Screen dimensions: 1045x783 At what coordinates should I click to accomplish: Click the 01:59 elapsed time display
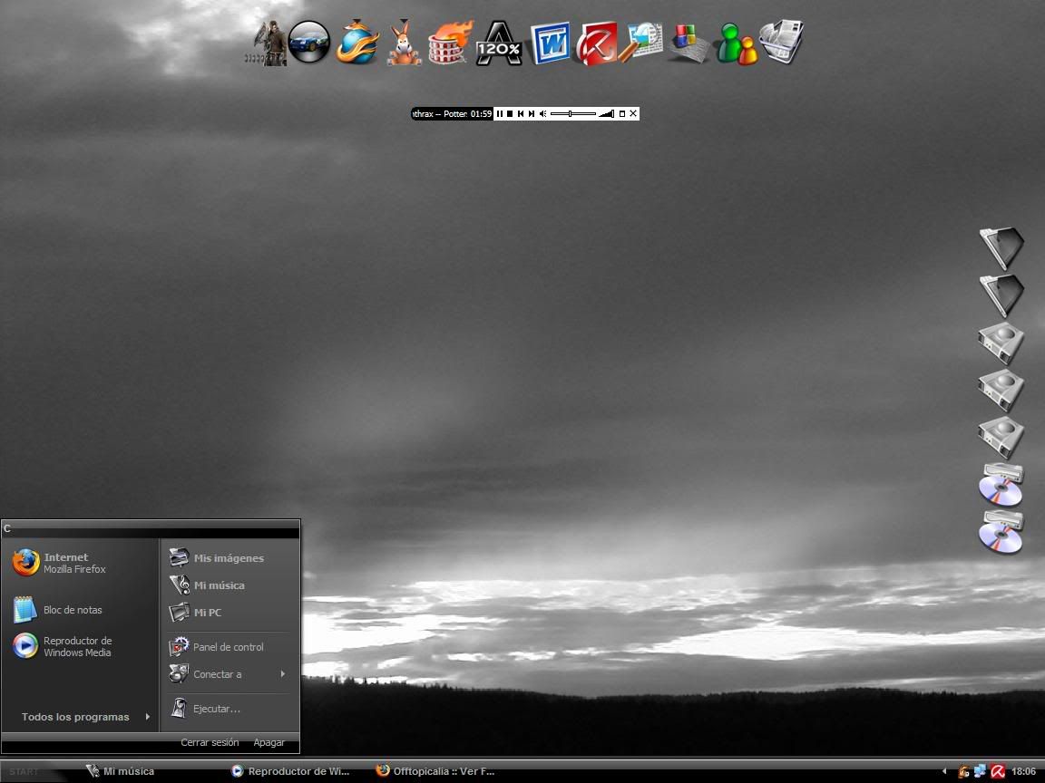(481, 114)
